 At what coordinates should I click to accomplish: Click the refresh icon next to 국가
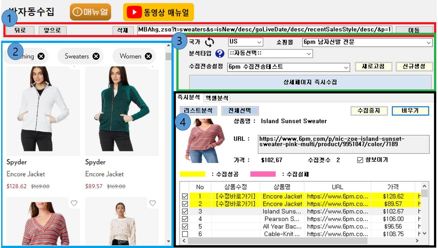pyautogui.click(x=209, y=42)
